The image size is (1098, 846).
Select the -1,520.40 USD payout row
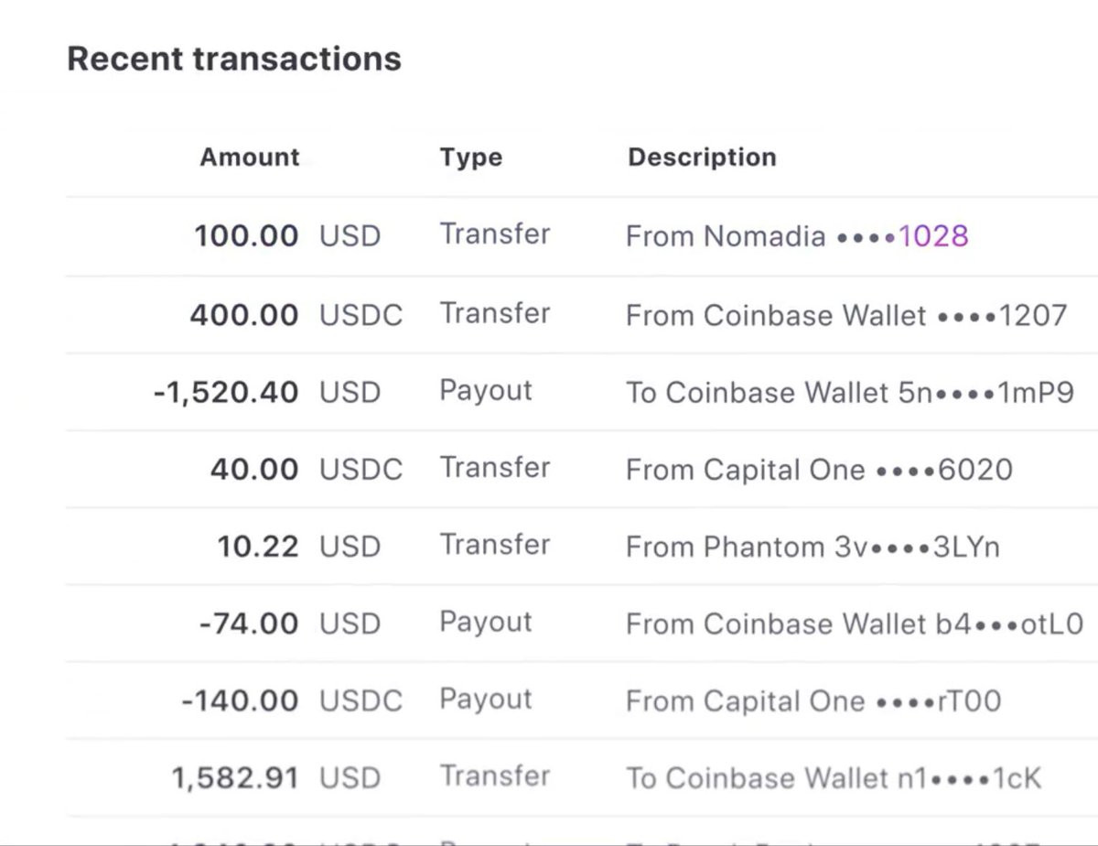pyautogui.click(x=582, y=393)
